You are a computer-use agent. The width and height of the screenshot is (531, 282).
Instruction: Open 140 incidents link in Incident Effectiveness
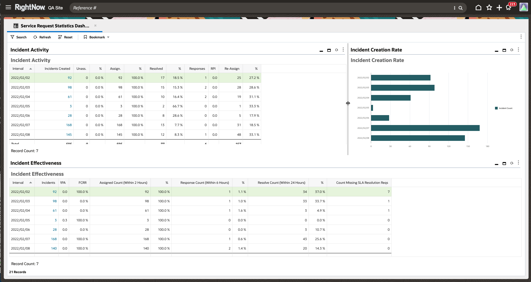point(54,248)
